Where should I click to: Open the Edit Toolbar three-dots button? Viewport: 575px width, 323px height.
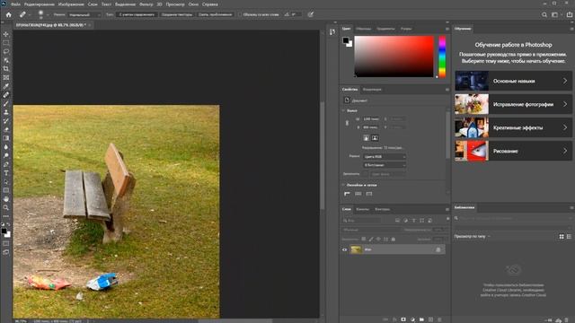coord(6,216)
